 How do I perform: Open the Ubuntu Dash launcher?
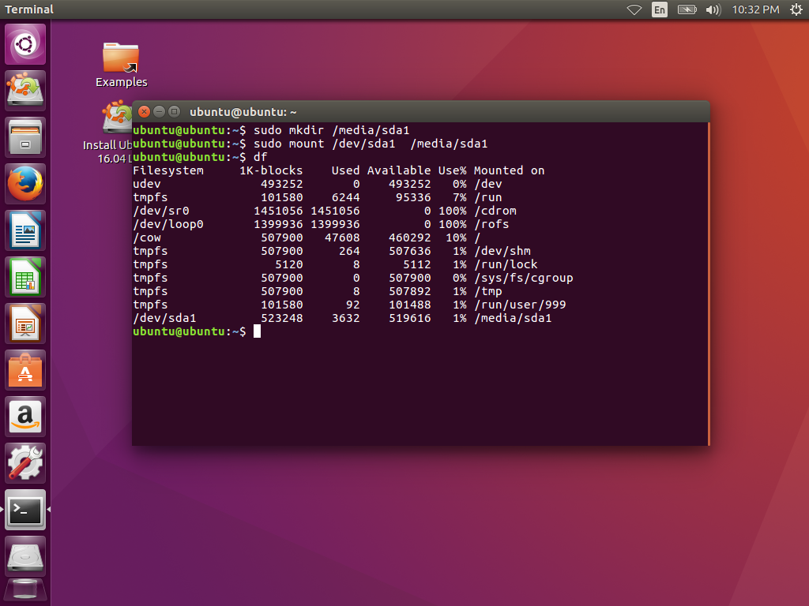(x=24, y=43)
